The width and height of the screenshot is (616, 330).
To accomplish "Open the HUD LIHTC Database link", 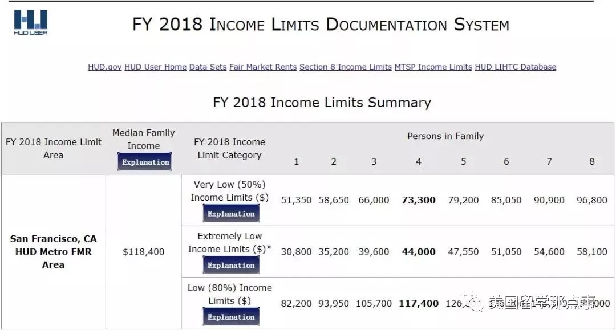I will point(516,67).
